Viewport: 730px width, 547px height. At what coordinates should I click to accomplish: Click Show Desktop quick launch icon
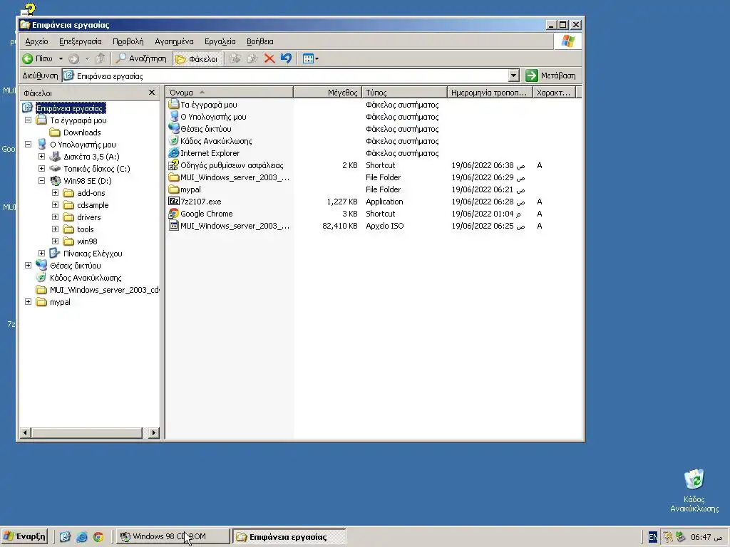pyautogui.click(x=65, y=537)
